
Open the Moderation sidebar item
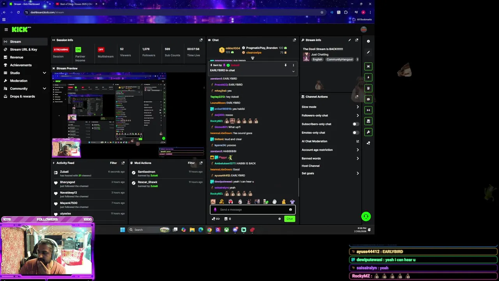pos(25,81)
